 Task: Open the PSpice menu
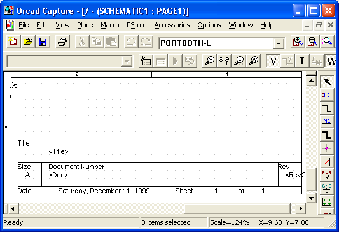136,25
